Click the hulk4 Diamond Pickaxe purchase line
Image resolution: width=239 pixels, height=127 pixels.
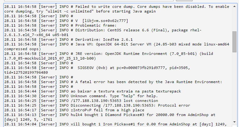pyautogui.click(x=110, y=117)
